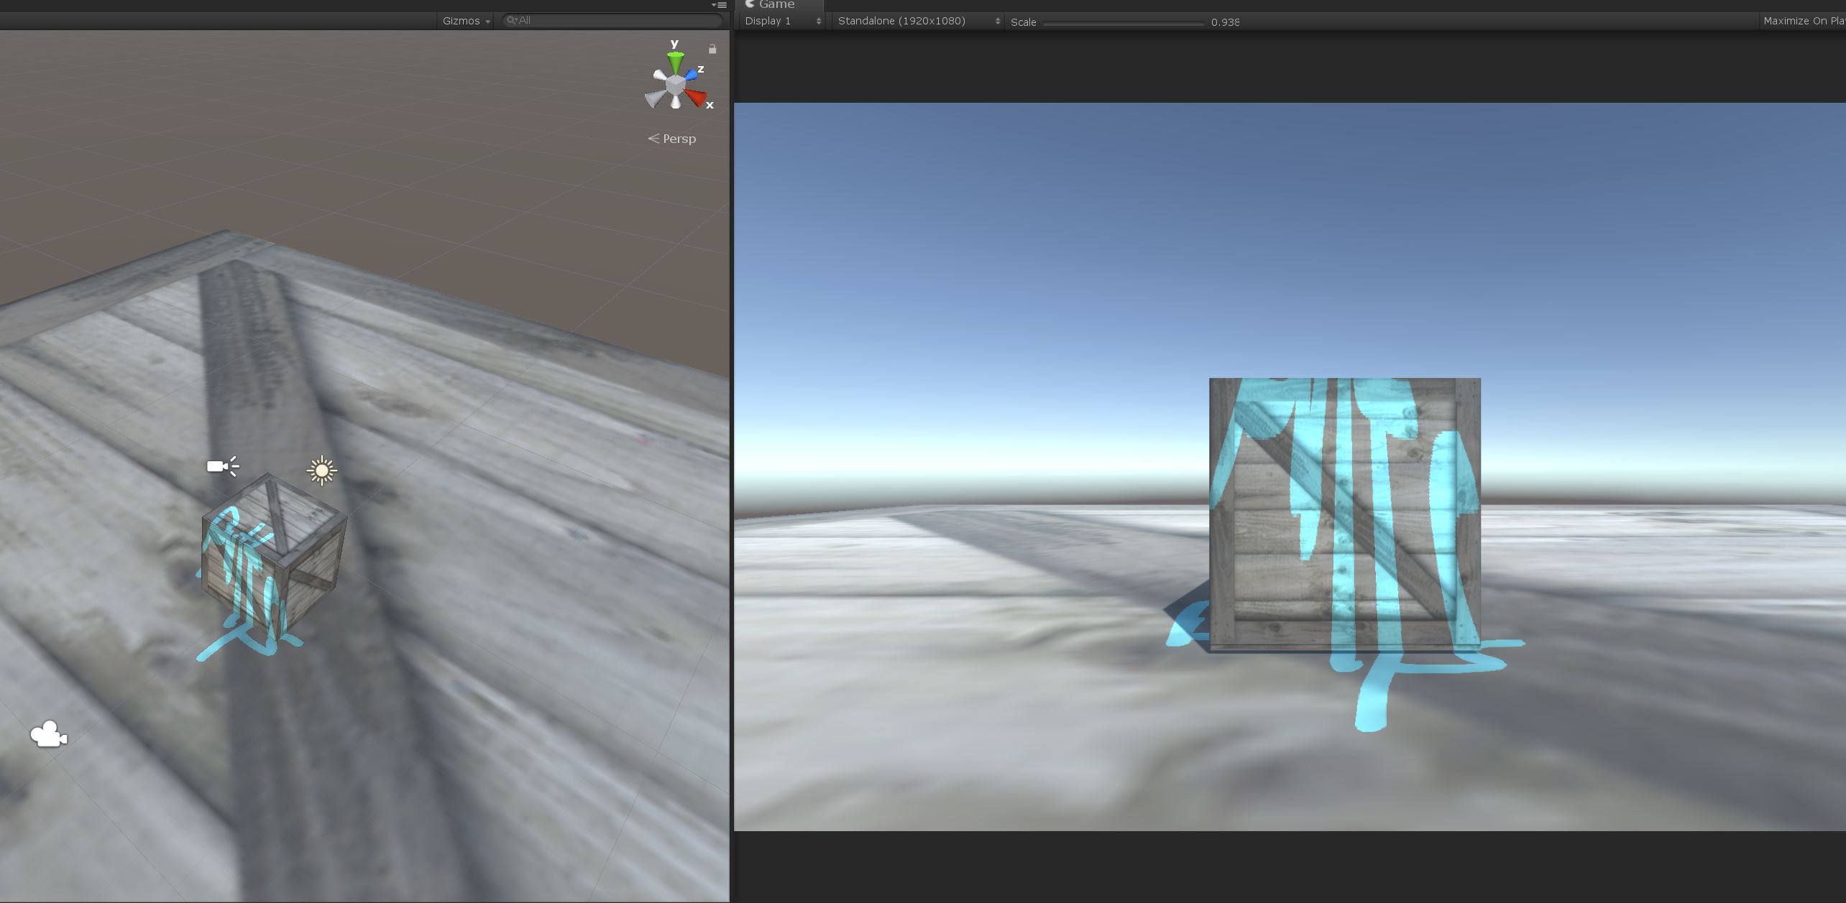Open scene view panel options menu icon
The height and width of the screenshot is (903, 1846).
pyautogui.click(x=719, y=5)
